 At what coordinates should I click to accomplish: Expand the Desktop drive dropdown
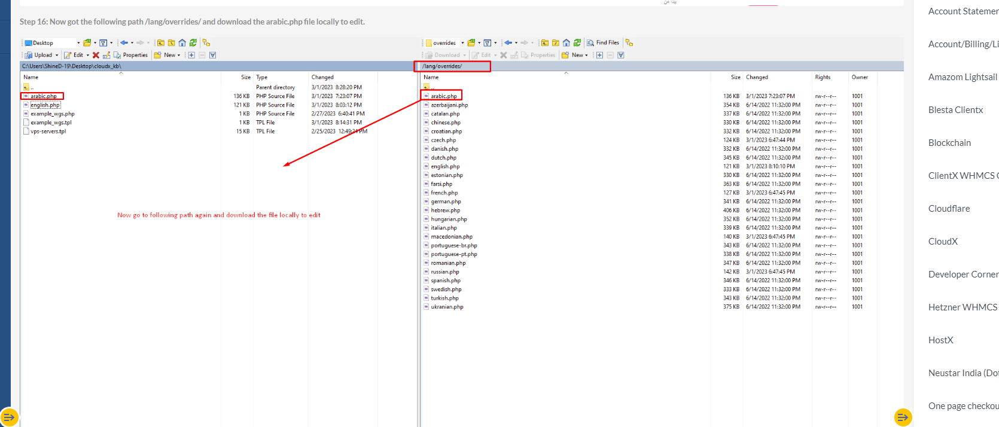78,43
